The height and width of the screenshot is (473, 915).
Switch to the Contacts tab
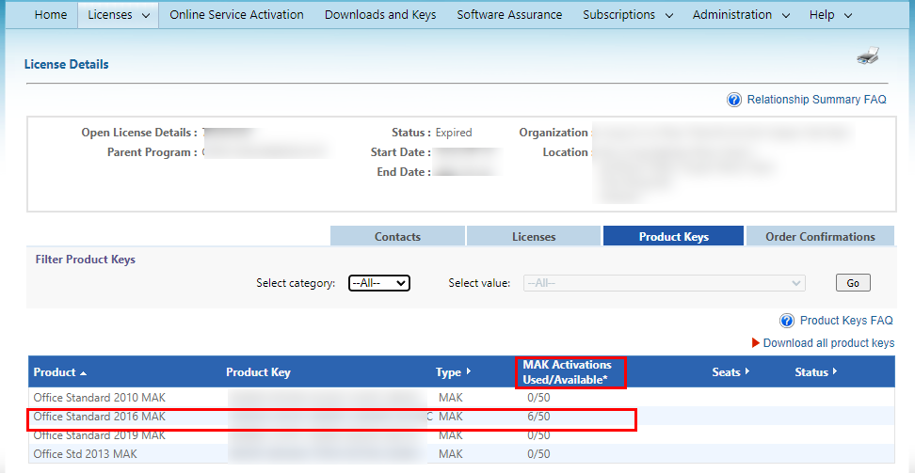(x=397, y=236)
